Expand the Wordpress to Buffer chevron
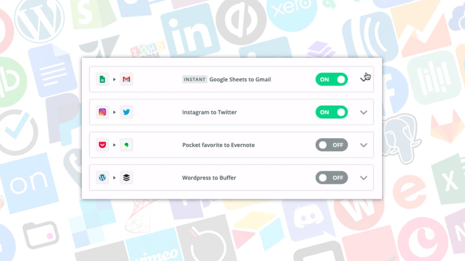Image resolution: width=465 pixels, height=261 pixels. coord(363,178)
